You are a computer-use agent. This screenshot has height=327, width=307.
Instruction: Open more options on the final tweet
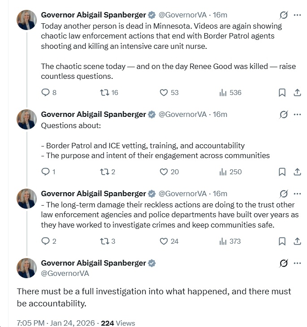click(x=297, y=263)
